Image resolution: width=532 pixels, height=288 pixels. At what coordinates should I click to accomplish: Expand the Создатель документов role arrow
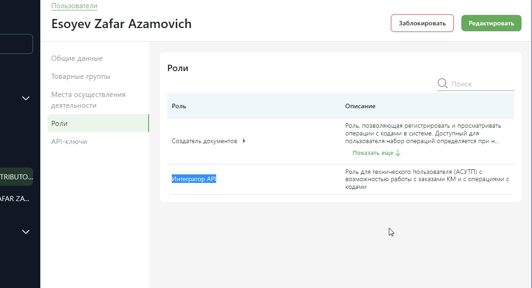pos(244,141)
